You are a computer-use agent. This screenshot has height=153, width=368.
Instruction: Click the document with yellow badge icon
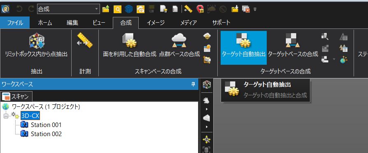click(163, 9)
